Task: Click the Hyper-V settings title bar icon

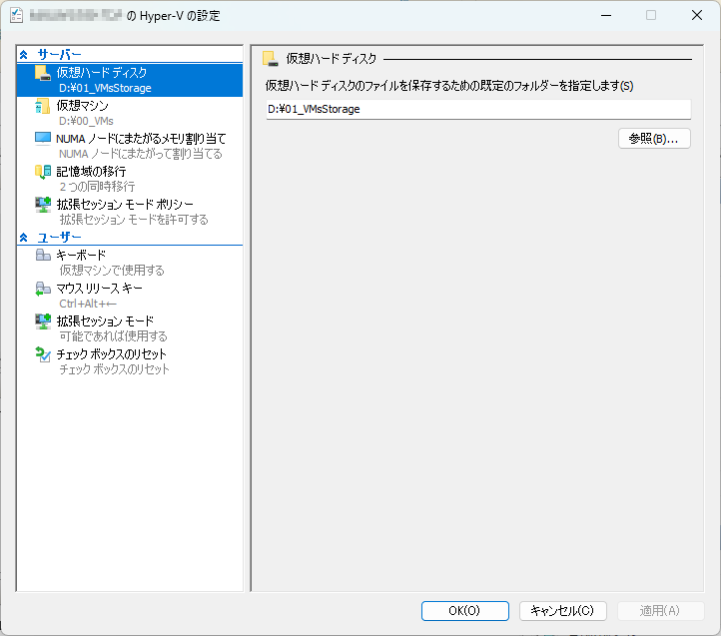Action: point(15,16)
